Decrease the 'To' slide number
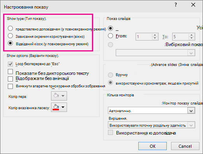203x154 pixels. coord(191,38)
